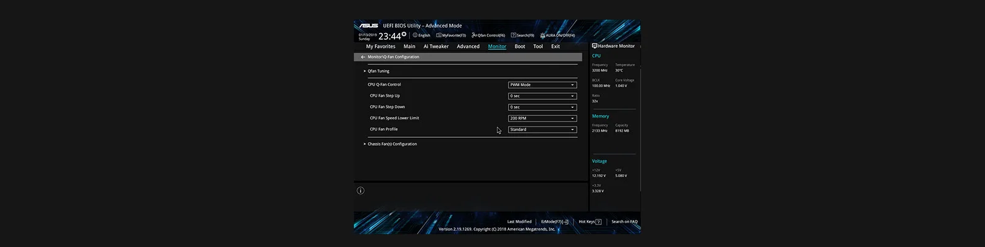The image size is (985, 247).
Task: Click the settings gear beside the clock
Action: (404, 34)
